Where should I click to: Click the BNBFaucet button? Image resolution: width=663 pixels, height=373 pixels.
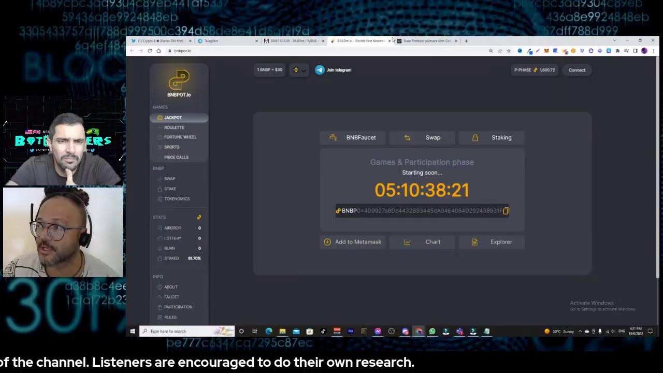(x=353, y=137)
